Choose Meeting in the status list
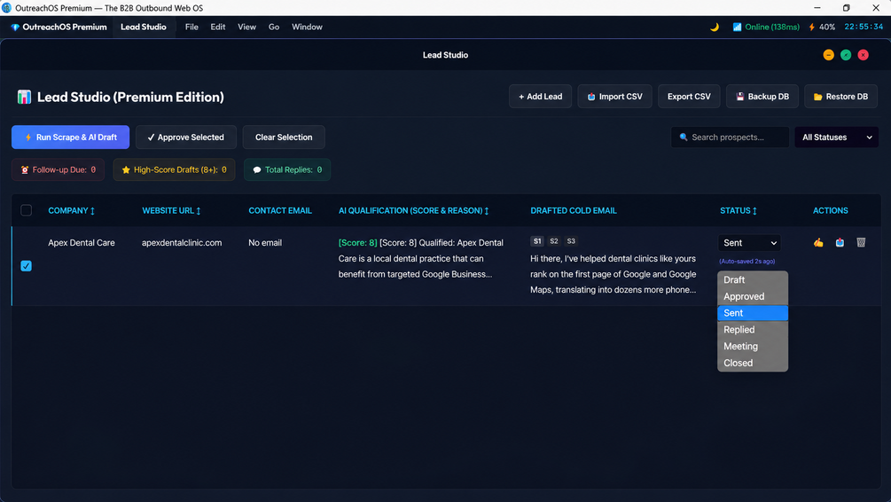Image resolution: width=891 pixels, height=502 pixels. click(x=753, y=346)
